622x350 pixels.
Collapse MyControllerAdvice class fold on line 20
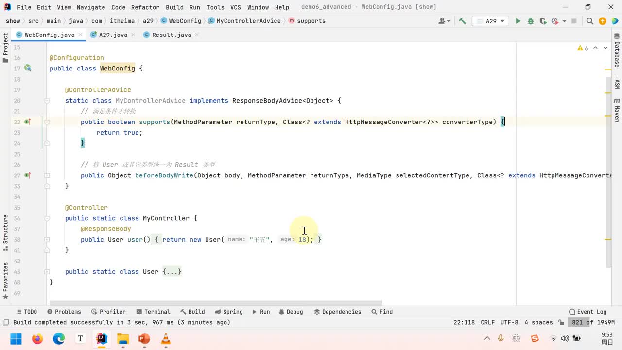point(47,101)
